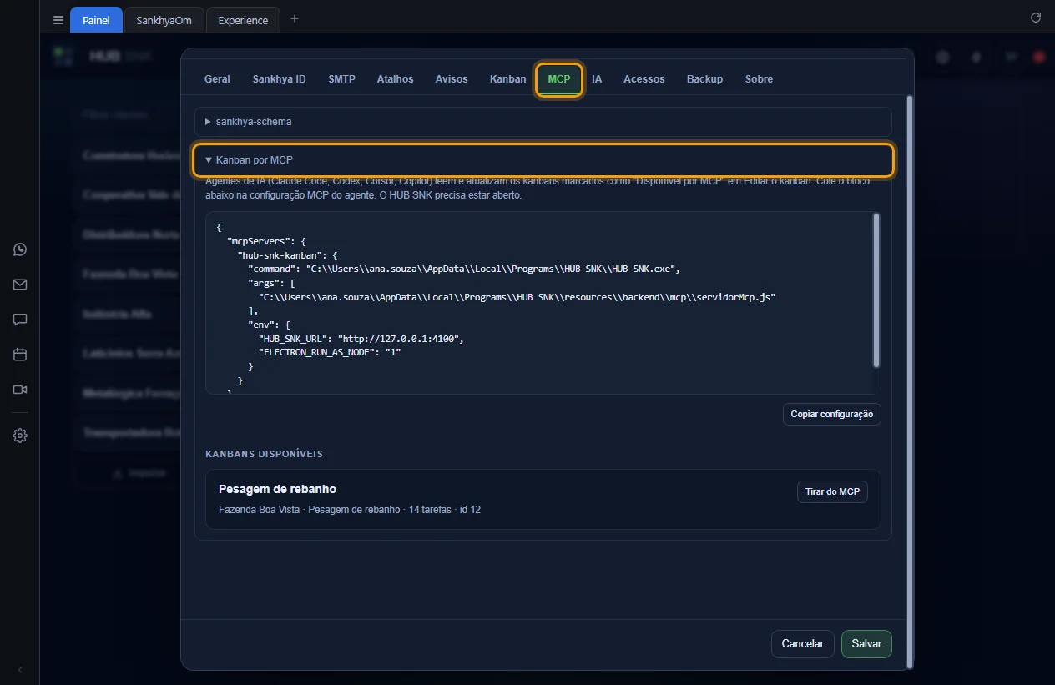Click the kanban details line with id 12
The width and height of the screenshot is (1055, 685).
(350, 510)
